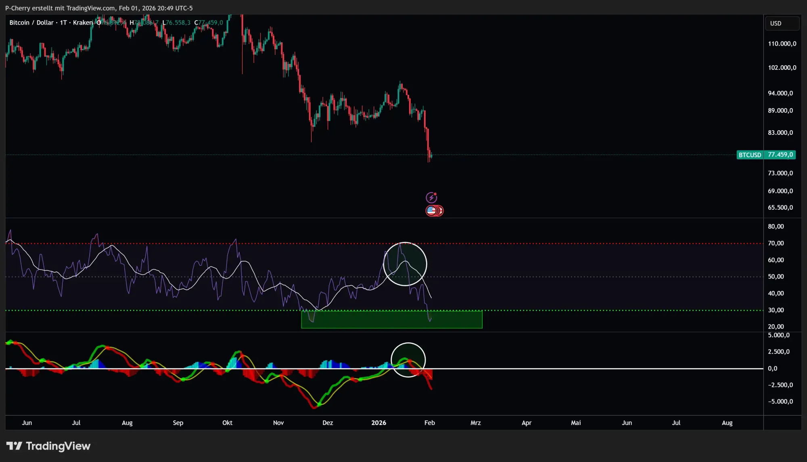Screen dimensions: 807x462
Task: Click the TradingView logo at bottom left
Action: [14, 446]
